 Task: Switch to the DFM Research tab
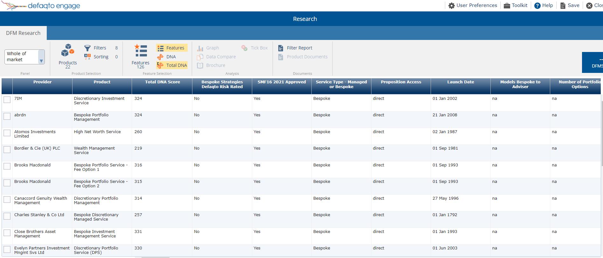[x=23, y=33]
